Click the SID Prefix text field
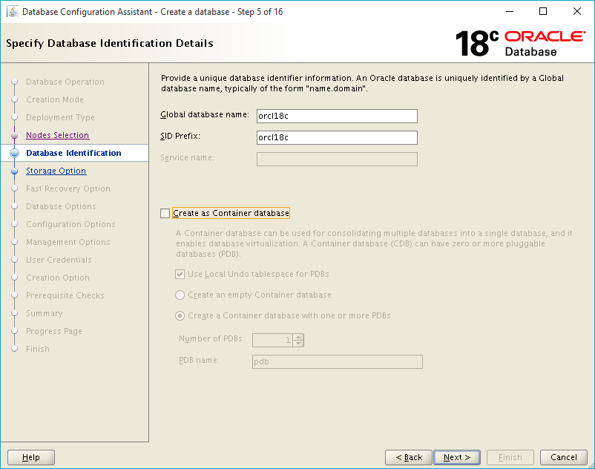595x469 pixels. (337, 137)
